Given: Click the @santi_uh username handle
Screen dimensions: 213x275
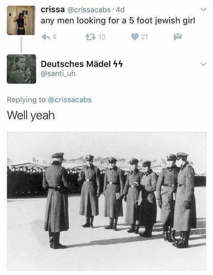Looking at the screenshot, I should coord(58,73).
